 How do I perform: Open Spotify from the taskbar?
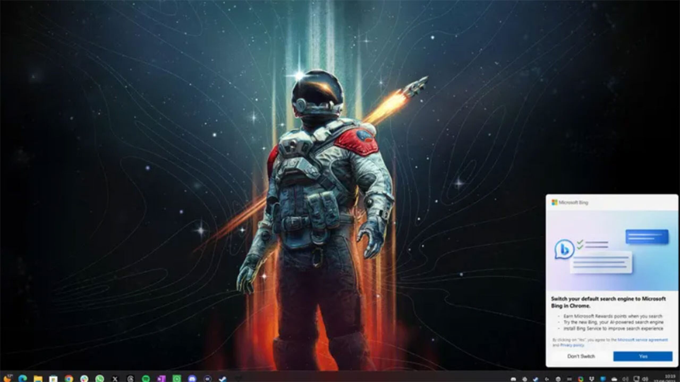146,379
